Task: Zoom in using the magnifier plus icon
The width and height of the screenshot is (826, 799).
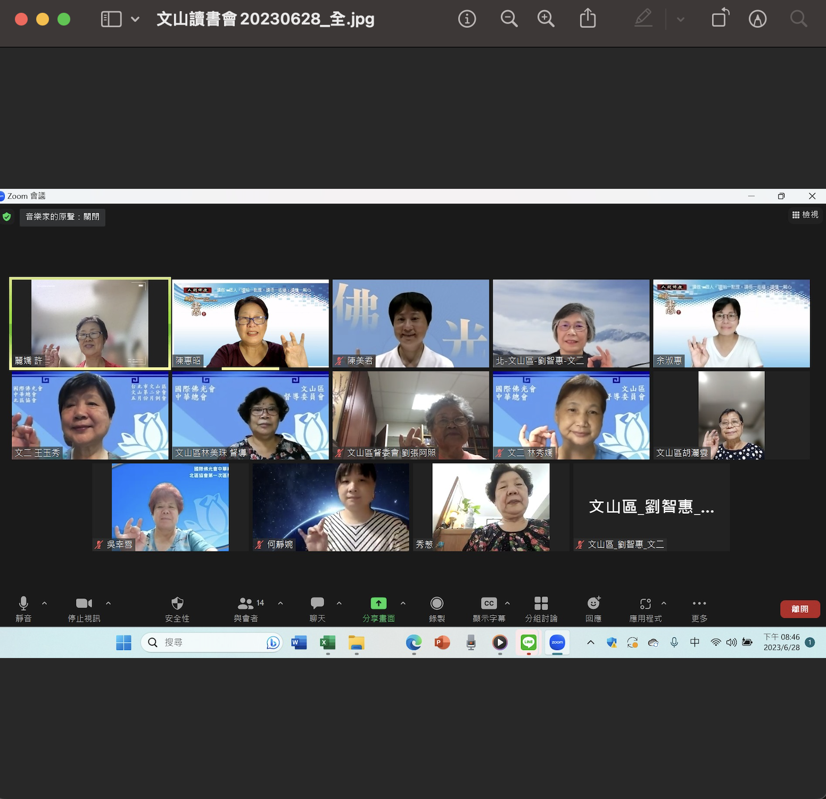Action: coord(546,19)
